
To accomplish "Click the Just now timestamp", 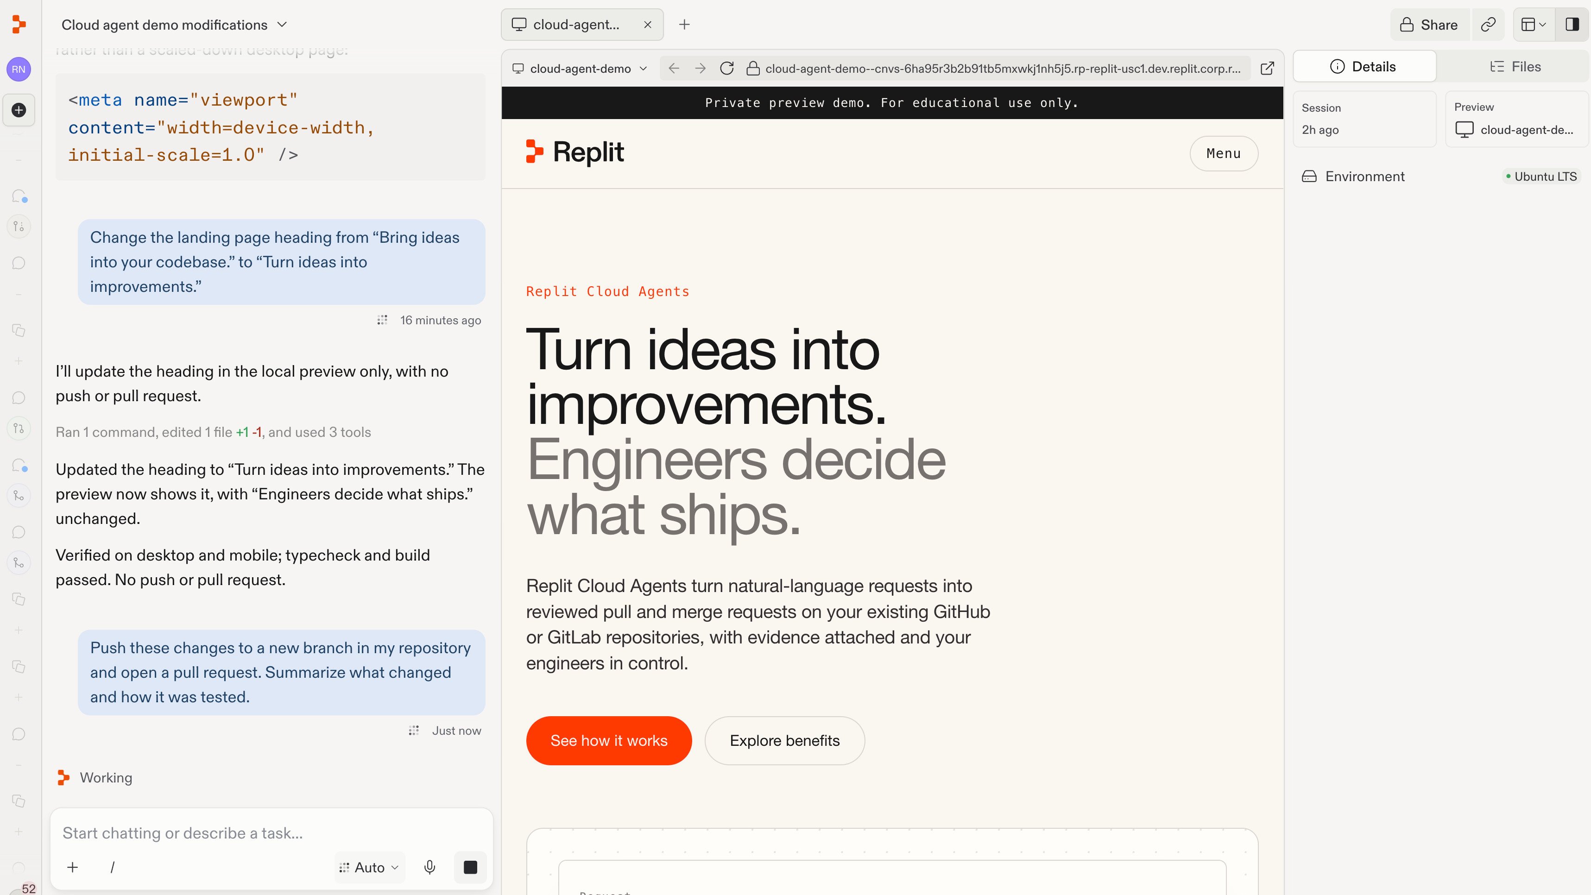I will (x=456, y=731).
